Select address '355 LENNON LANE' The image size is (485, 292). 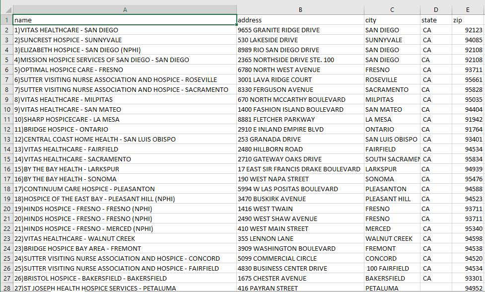click(300, 238)
